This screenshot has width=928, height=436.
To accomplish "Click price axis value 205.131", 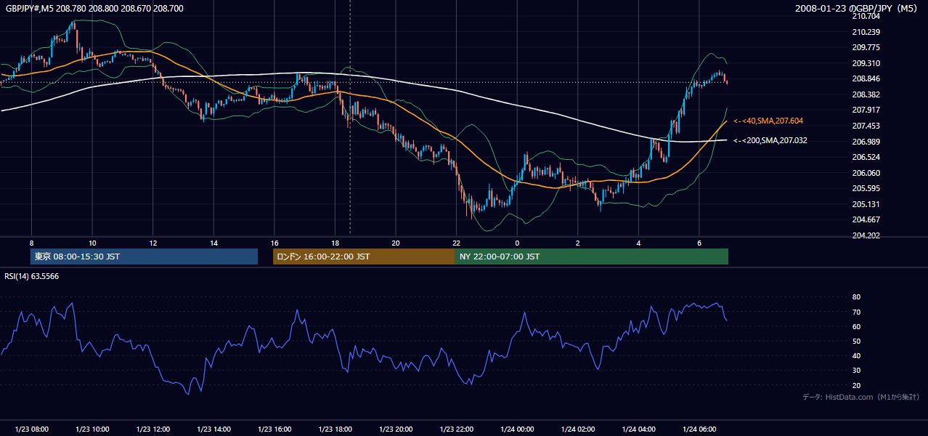I will (866, 204).
